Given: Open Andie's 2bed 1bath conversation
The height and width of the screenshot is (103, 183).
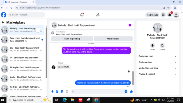Looking at the screenshot, I should click(x=22, y=79).
